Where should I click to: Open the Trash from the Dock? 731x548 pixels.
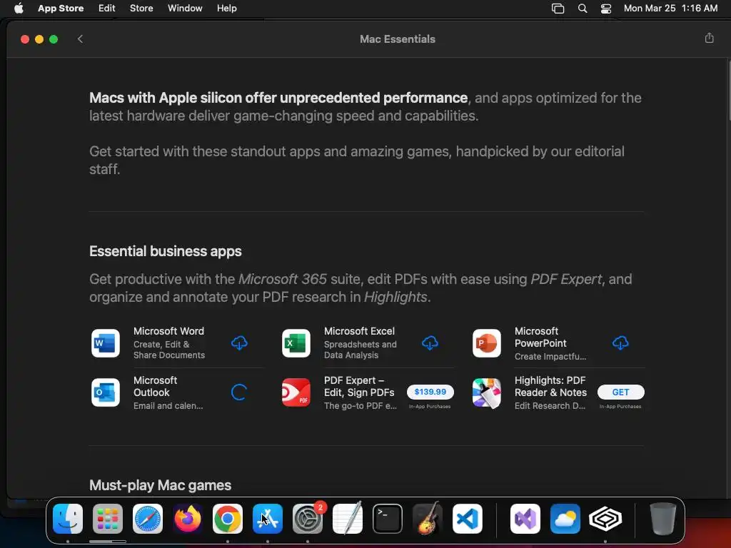pos(662,519)
